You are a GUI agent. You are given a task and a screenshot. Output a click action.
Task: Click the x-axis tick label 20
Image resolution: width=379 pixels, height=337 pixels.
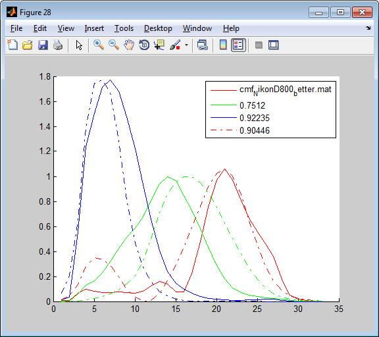(x=216, y=309)
